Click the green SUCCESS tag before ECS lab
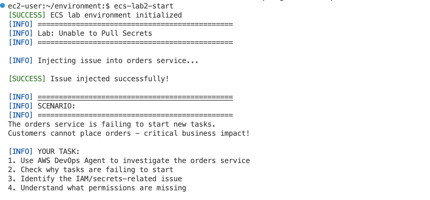Screen dimensions: 430x200 click(27, 15)
